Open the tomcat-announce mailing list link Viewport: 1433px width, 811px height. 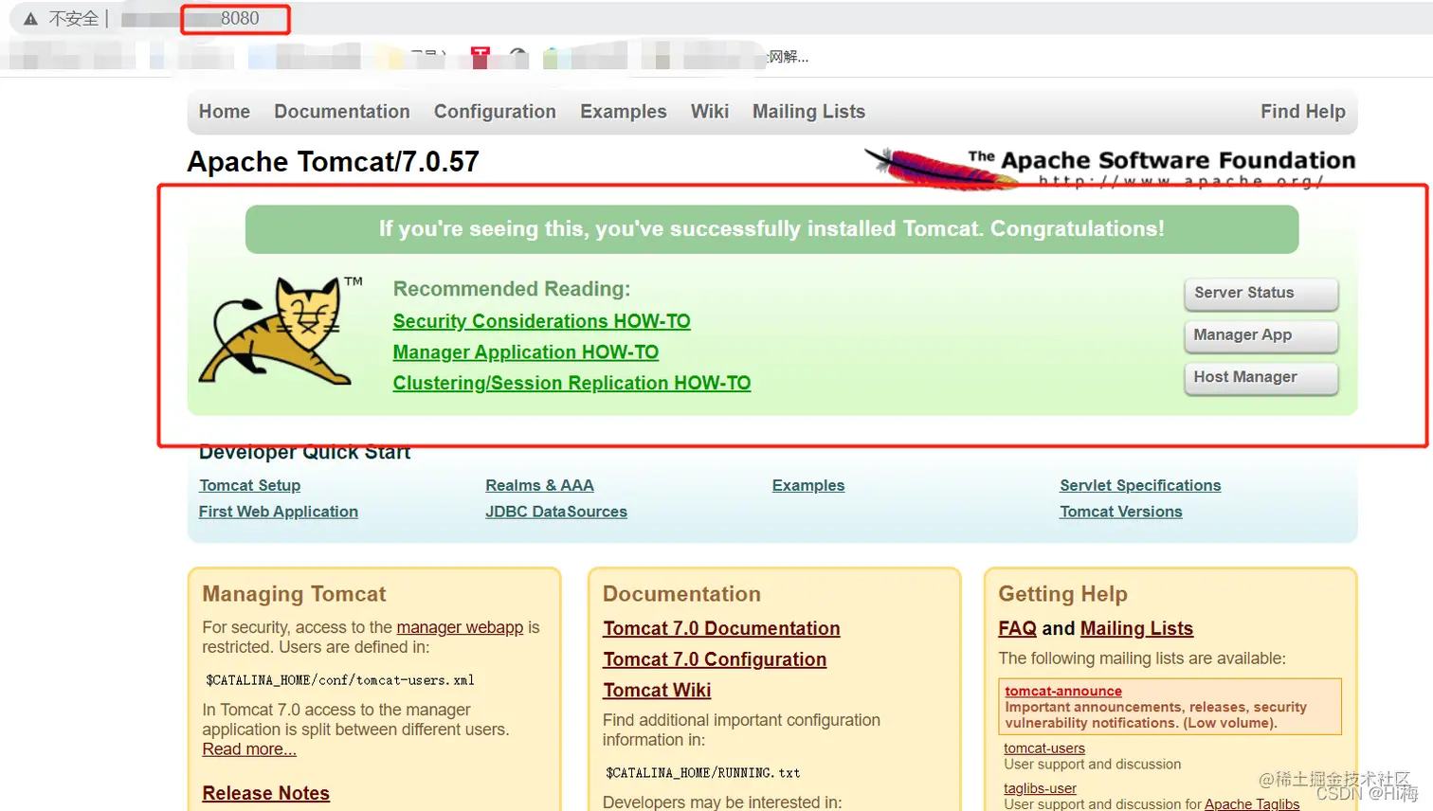pos(1063,692)
